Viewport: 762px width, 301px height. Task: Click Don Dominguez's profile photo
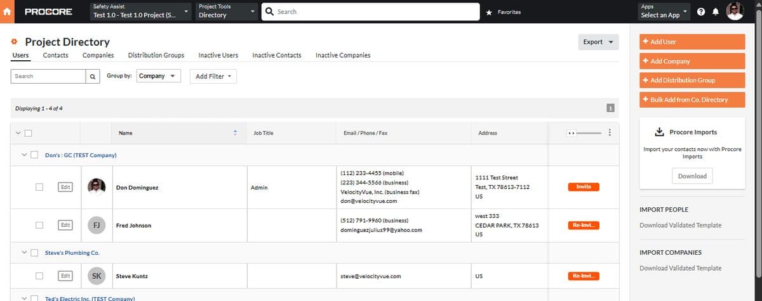(x=97, y=187)
